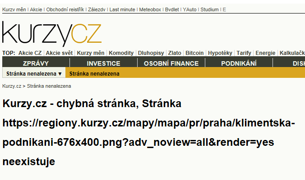305x180 pixels.
Task: Select Dluhopisy in TOP row
Action: pyautogui.click(x=151, y=53)
